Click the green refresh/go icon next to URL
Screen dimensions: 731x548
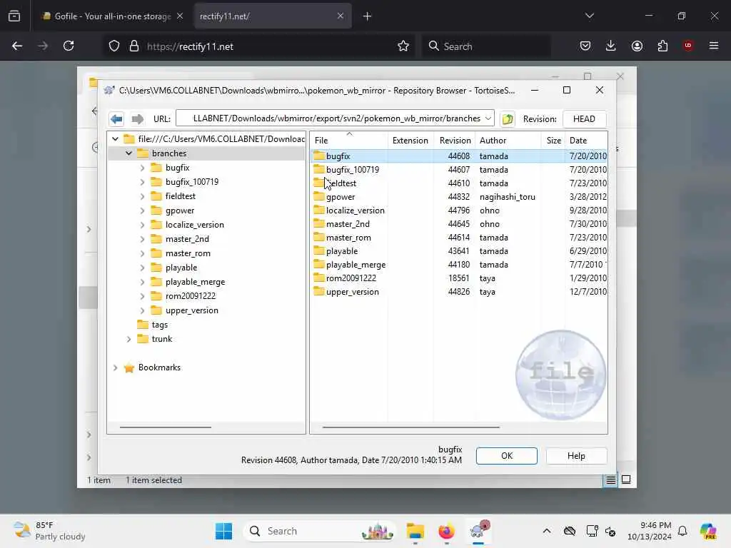click(x=508, y=119)
